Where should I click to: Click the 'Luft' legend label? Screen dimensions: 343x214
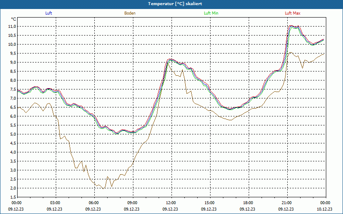48,13
